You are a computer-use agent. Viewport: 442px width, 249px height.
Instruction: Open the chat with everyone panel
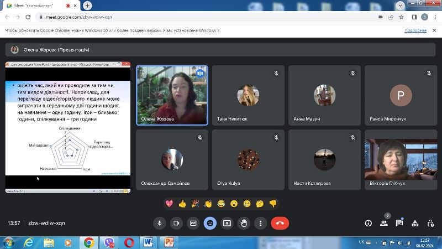399,223
